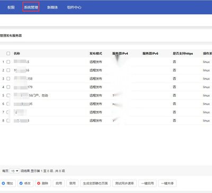Image resolution: width=212 pixels, height=193 pixels.
Task: Click the 启用 enable button
Action: click(x=59, y=183)
